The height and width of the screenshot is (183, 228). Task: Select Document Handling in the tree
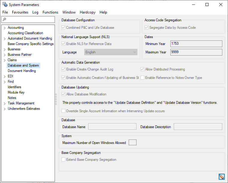22,71
